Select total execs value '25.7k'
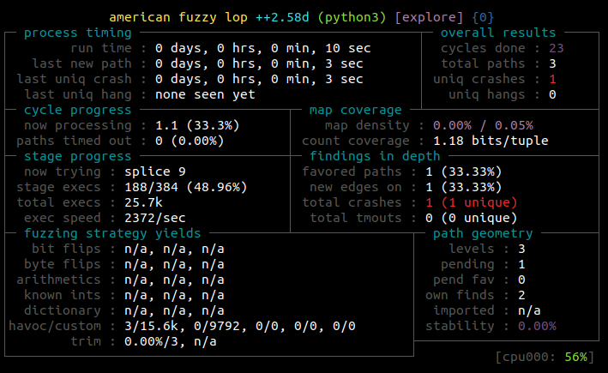Viewport: 608px width, 373px height. (143, 202)
